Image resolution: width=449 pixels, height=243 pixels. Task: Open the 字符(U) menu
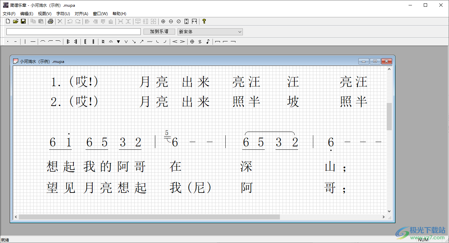coord(63,14)
